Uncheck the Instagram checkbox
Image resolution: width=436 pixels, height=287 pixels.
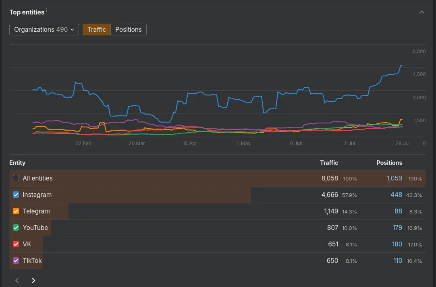point(16,195)
